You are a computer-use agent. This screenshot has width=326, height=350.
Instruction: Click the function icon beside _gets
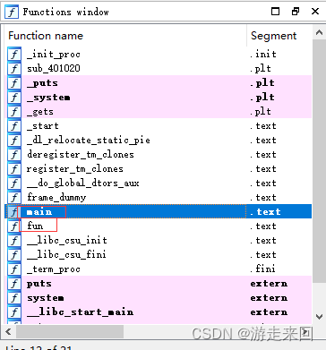point(14,112)
